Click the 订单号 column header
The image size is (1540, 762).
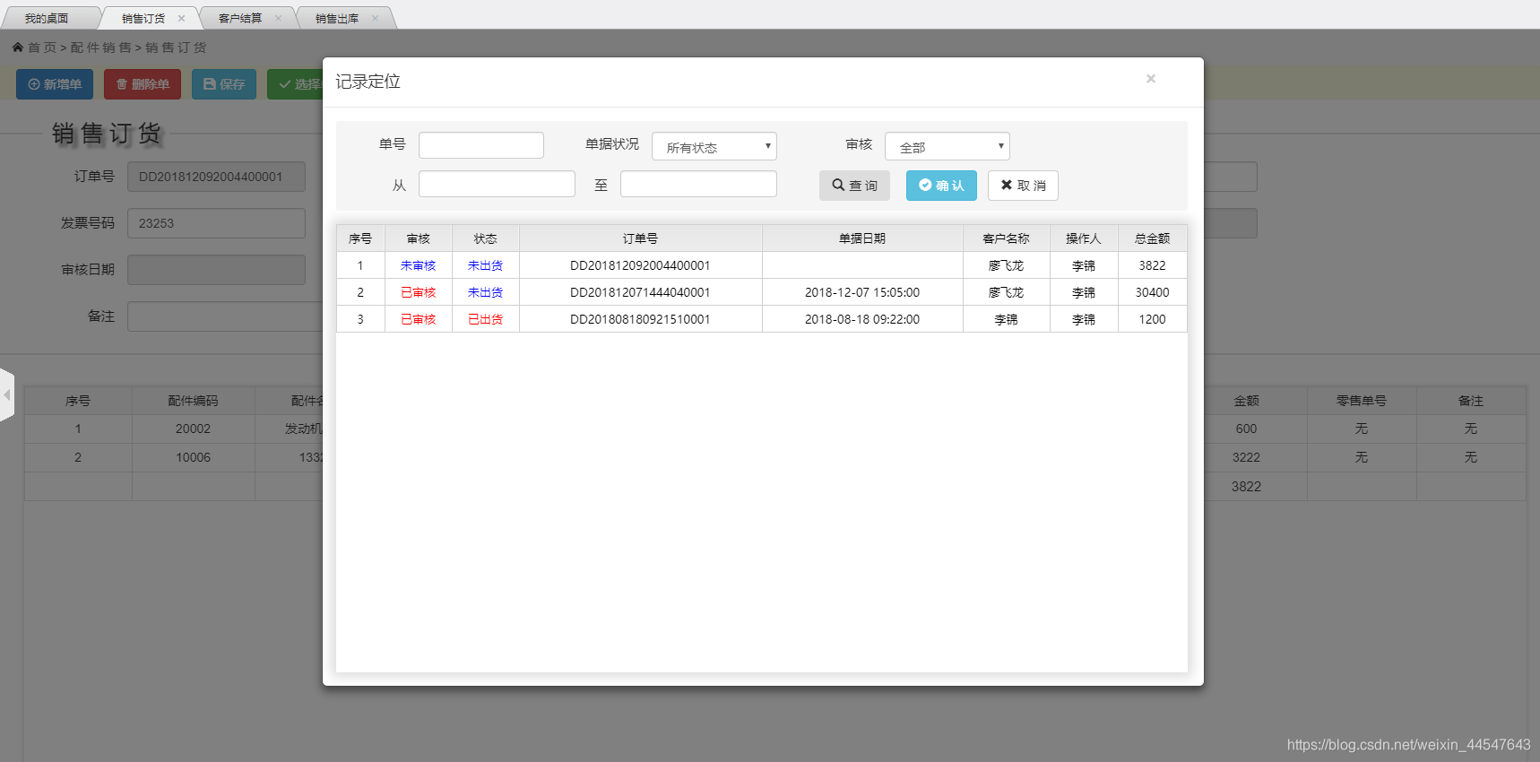pyautogui.click(x=641, y=238)
